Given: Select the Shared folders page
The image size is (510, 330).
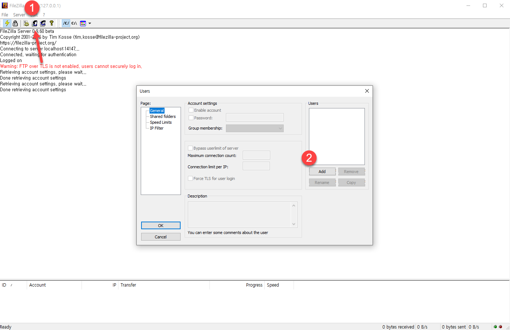Looking at the screenshot, I should point(163,116).
